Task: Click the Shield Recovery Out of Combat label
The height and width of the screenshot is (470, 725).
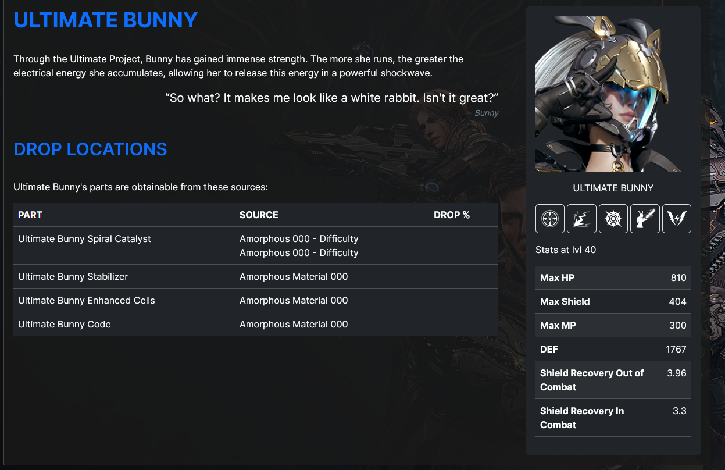Action: pos(592,380)
